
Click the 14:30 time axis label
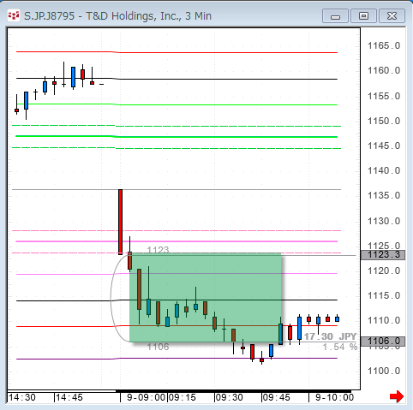(22, 397)
